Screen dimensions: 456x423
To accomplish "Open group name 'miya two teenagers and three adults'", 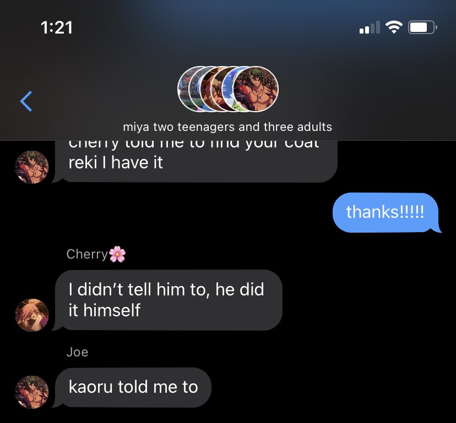I will [227, 127].
